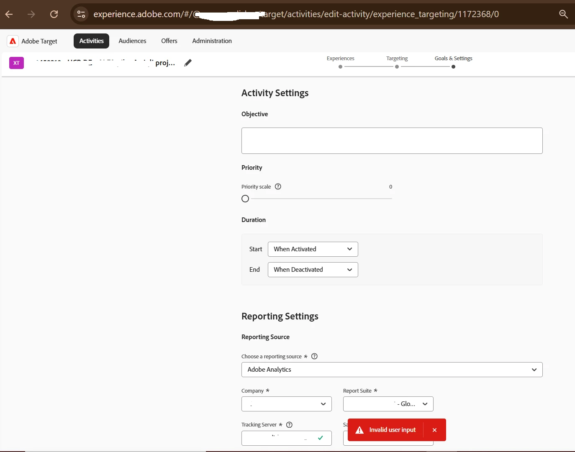Open the Offers tab
This screenshot has height=452, width=575.
(x=169, y=41)
